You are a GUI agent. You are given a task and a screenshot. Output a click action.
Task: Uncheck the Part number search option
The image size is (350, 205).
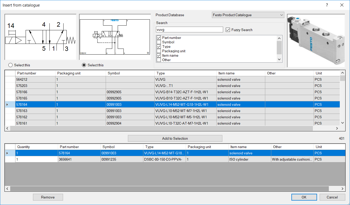(x=159, y=38)
